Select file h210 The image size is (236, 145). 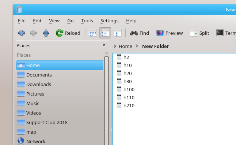[x=129, y=105]
